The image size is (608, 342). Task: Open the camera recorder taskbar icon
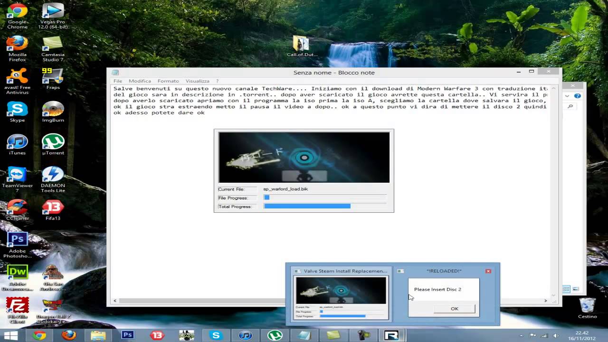click(363, 335)
